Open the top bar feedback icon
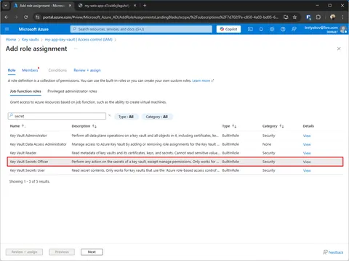Viewport: 349px width, 261px height. coord(294,29)
